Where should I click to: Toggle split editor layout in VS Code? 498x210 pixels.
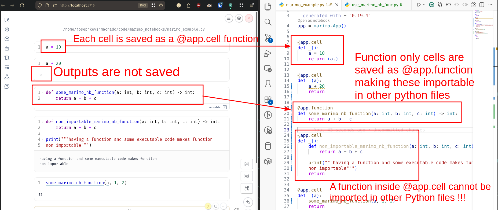[482, 5]
